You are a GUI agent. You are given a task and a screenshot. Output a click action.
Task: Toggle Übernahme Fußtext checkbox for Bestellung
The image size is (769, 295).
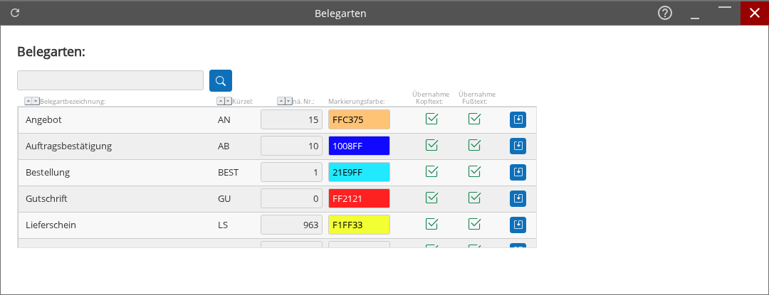coord(474,171)
